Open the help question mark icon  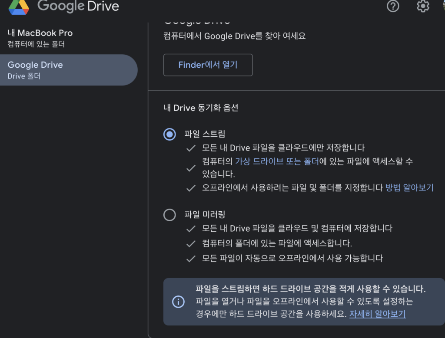coord(393,6)
